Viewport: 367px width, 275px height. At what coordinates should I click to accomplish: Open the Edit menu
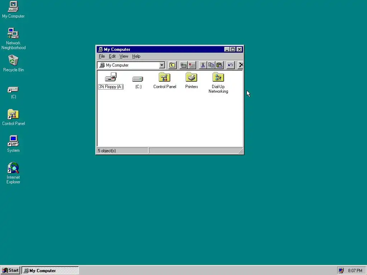(112, 56)
